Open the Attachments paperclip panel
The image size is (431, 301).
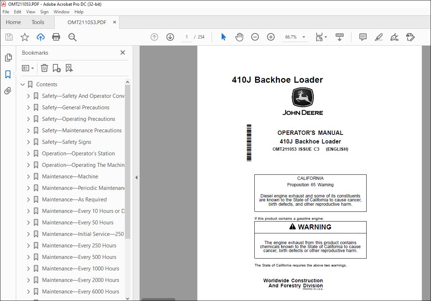click(8, 91)
